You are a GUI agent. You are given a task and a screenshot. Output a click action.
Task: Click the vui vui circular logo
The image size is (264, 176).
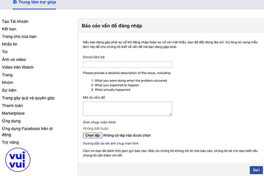point(18,160)
